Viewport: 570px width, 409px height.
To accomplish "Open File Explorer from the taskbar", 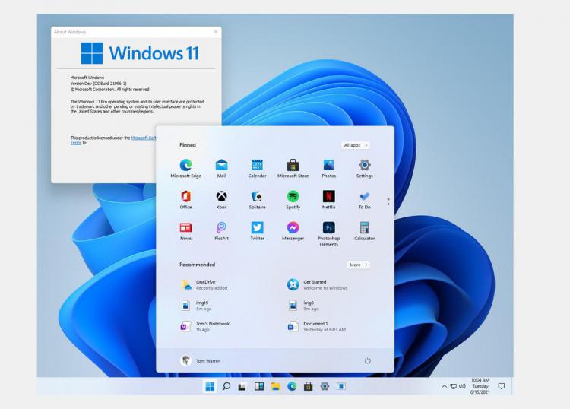I will pyautogui.click(x=276, y=386).
